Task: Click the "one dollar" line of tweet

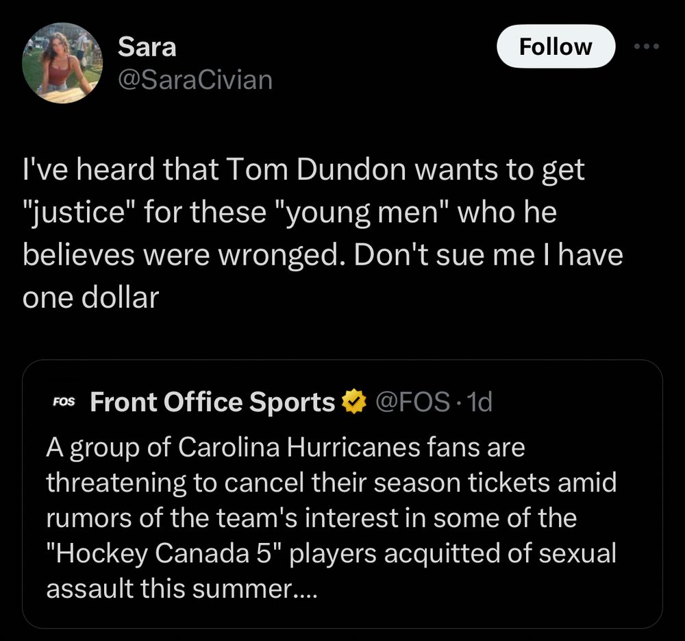Action: (90, 298)
